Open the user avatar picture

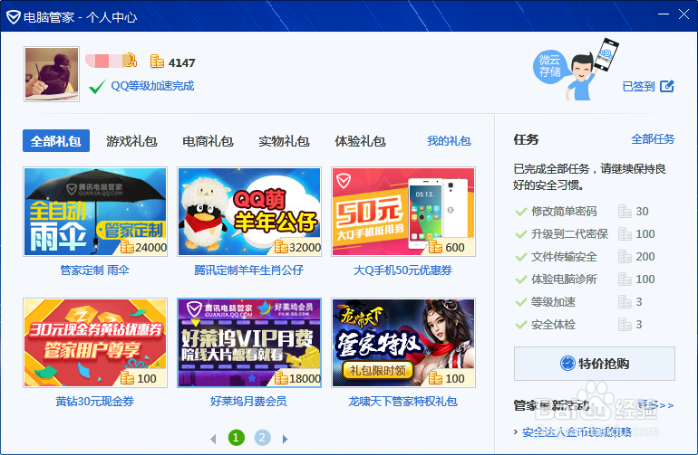[x=52, y=74]
